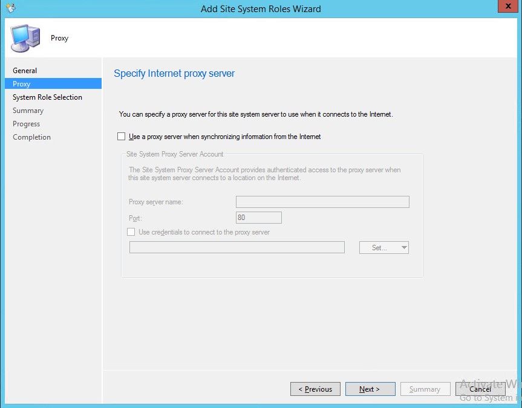Toggle 'Use credentials to connect to proxy server'
Screen dimensions: 522x408
(x=131, y=232)
